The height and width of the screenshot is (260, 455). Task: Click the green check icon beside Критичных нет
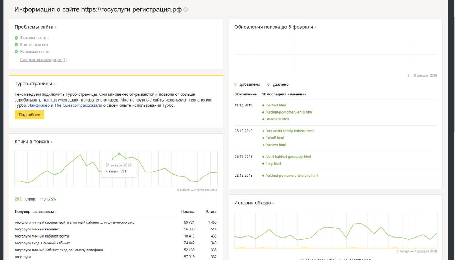tap(16, 45)
